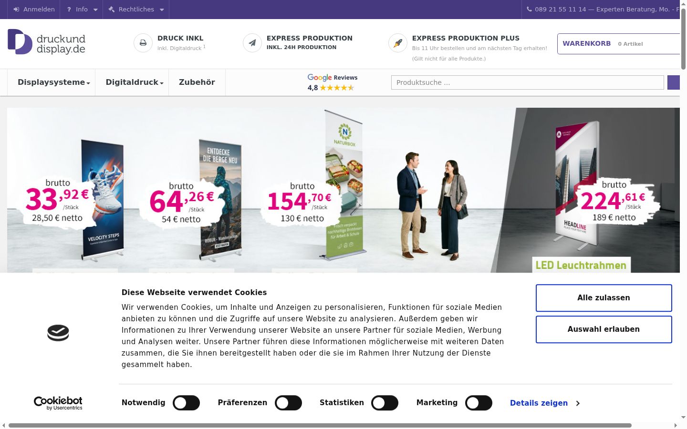
Task: Open the druckunddisplay.de logo home link
Action: coord(46,42)
